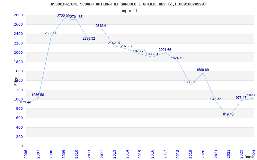Click x-axis year label 2012

coord(102,154)
